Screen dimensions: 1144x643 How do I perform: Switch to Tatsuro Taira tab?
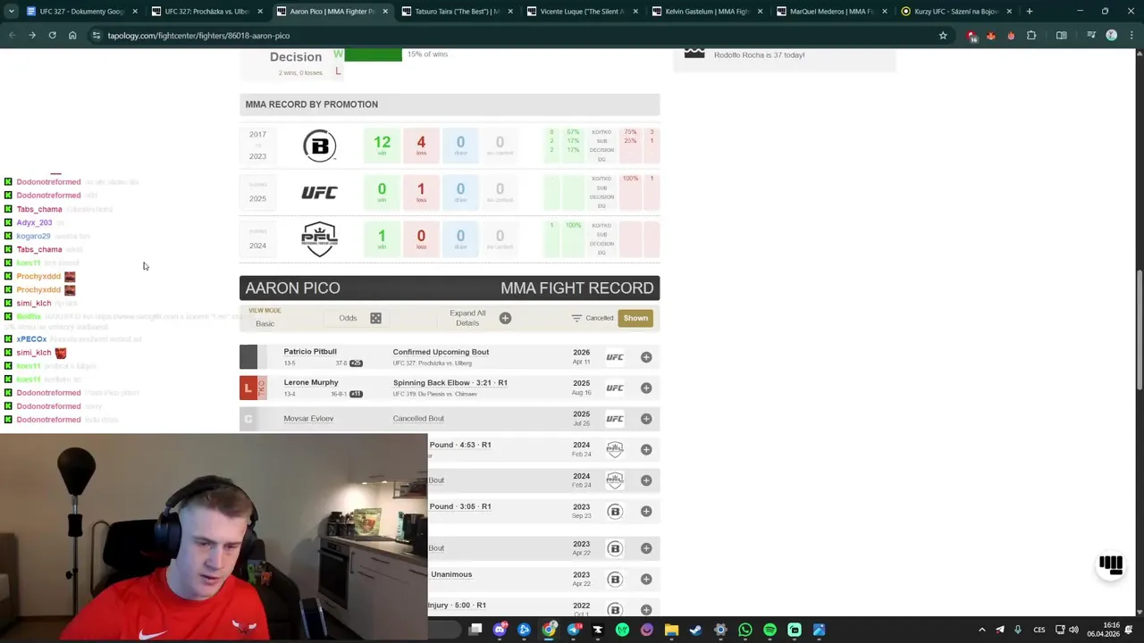(x=456, y=12)
